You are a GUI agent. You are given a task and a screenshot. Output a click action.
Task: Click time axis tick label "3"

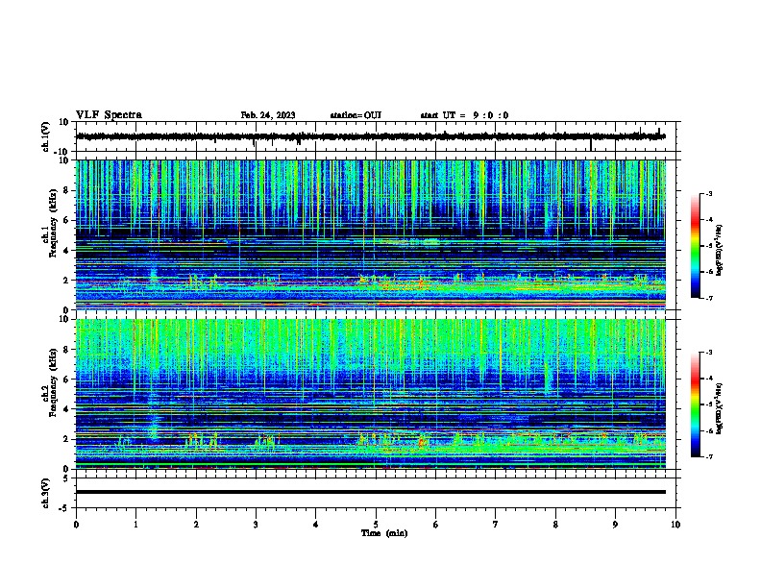click(x=256, y=525)
